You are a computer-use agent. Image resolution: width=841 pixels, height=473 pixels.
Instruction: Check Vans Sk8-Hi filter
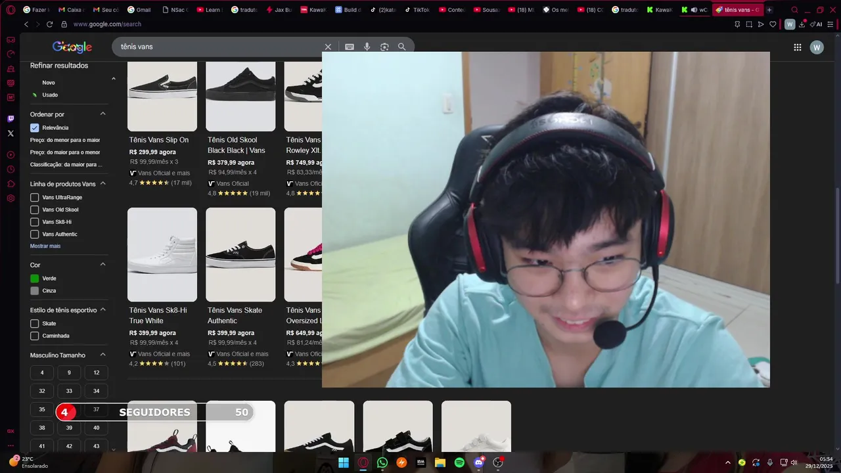point(35,222)
